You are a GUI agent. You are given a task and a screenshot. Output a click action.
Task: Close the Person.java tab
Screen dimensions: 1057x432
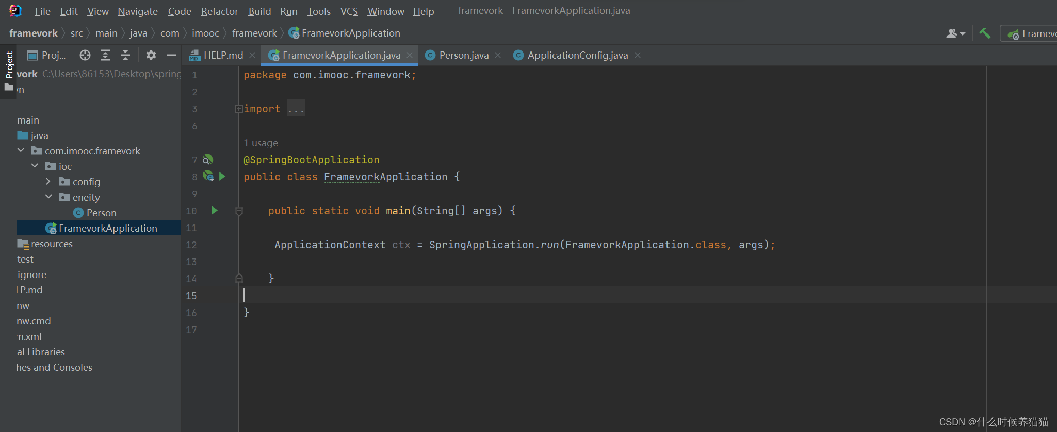[498, 55]
